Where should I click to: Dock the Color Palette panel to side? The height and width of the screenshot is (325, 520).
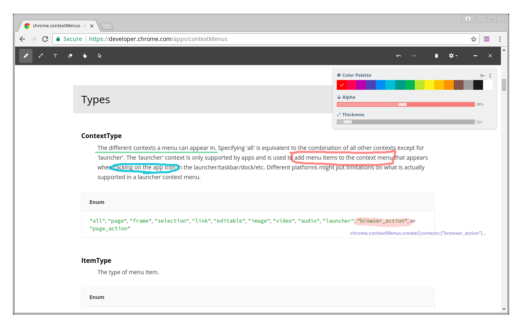483,76
